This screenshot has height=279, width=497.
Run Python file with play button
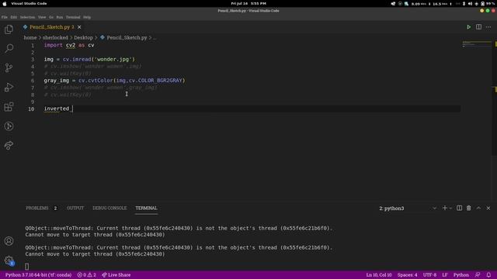468,27
